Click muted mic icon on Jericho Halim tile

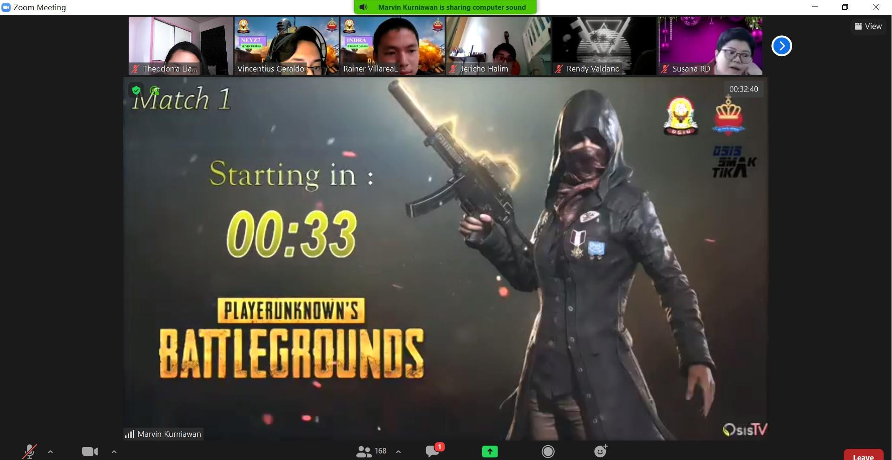[453, 69]
